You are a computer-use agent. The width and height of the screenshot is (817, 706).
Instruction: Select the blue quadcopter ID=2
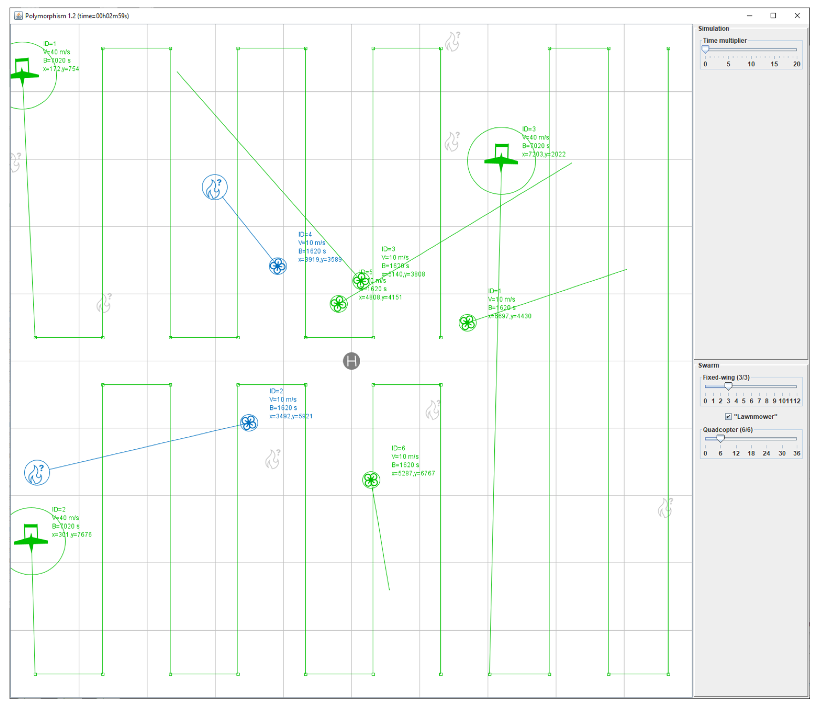249,423
